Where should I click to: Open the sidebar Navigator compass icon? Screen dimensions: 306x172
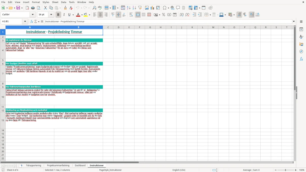click(x=301, y=51)
